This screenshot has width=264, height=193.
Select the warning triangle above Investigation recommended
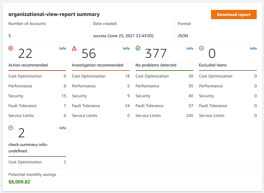pyautogui.click(x=74, y=48)
